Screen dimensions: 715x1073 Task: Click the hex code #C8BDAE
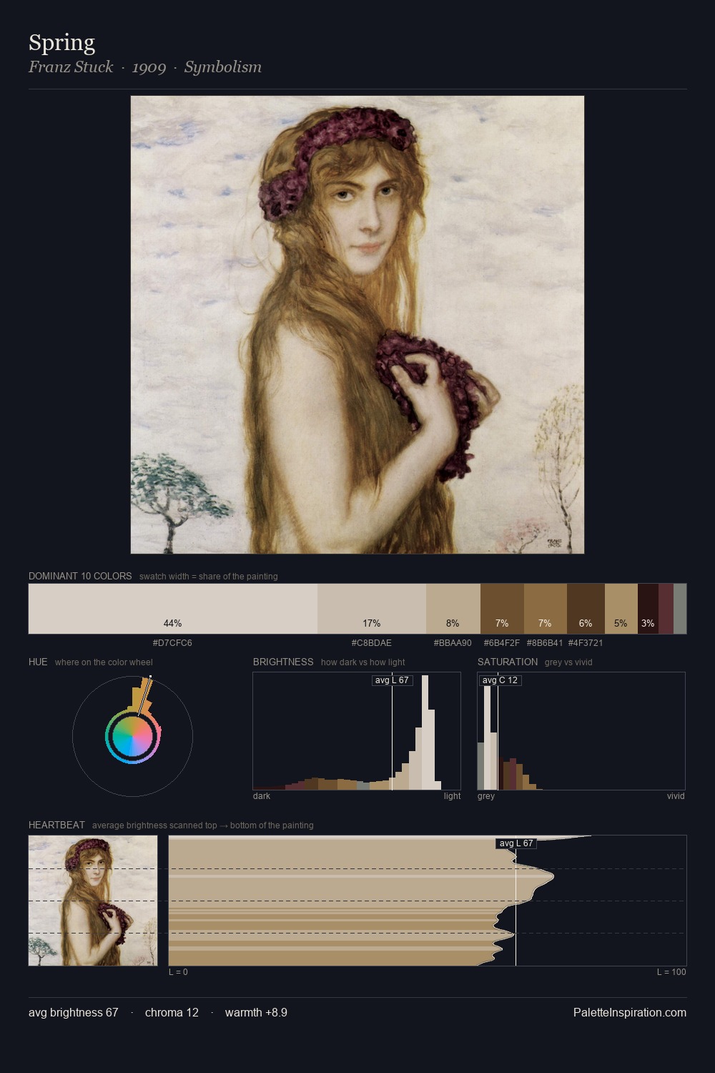pos(371,643)
